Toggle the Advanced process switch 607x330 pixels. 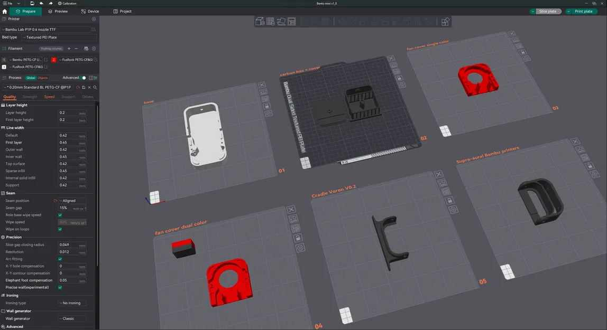(83, 77)
